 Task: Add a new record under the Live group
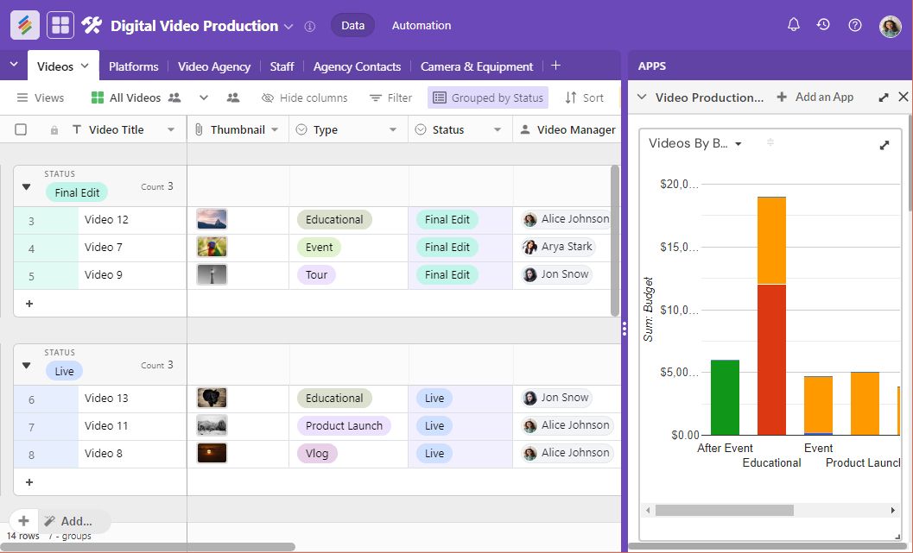tap(29, 482)
